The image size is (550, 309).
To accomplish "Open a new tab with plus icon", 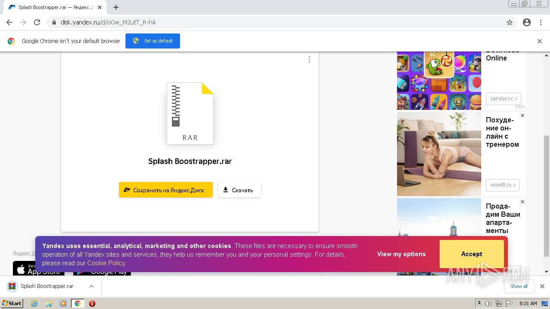I will (116, 7).
